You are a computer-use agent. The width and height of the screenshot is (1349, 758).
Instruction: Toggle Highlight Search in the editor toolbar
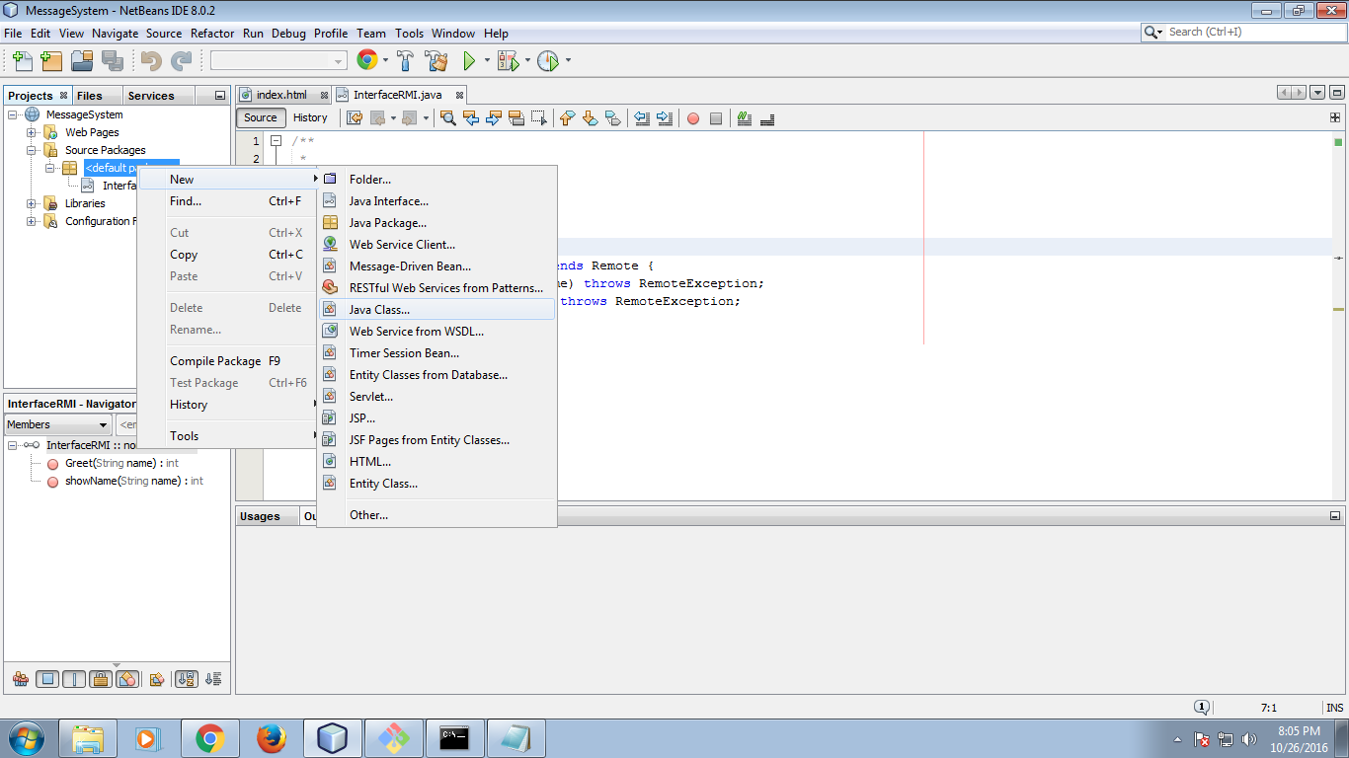tap(516, 118)
